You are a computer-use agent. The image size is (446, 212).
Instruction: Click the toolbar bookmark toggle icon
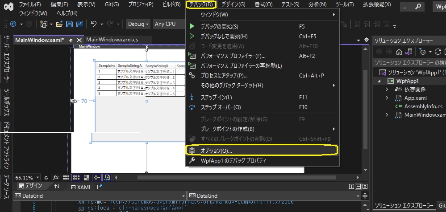357,24
